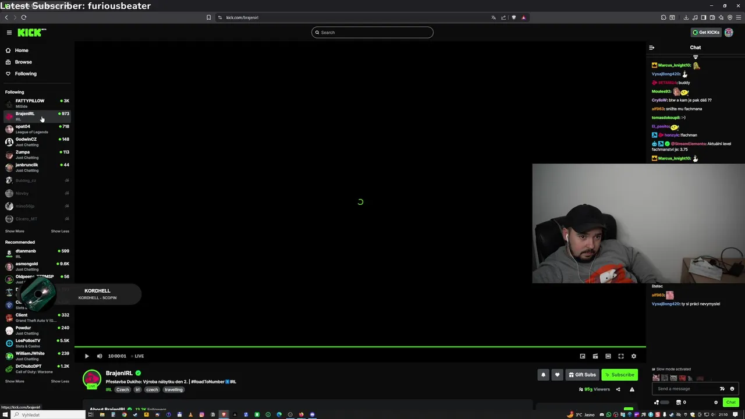Image resolution: width=745 pixels, height=419 pixels.
Task: Click the BrajenIRL channel avatar with LIVE badge
Action: tap(91, 379)
